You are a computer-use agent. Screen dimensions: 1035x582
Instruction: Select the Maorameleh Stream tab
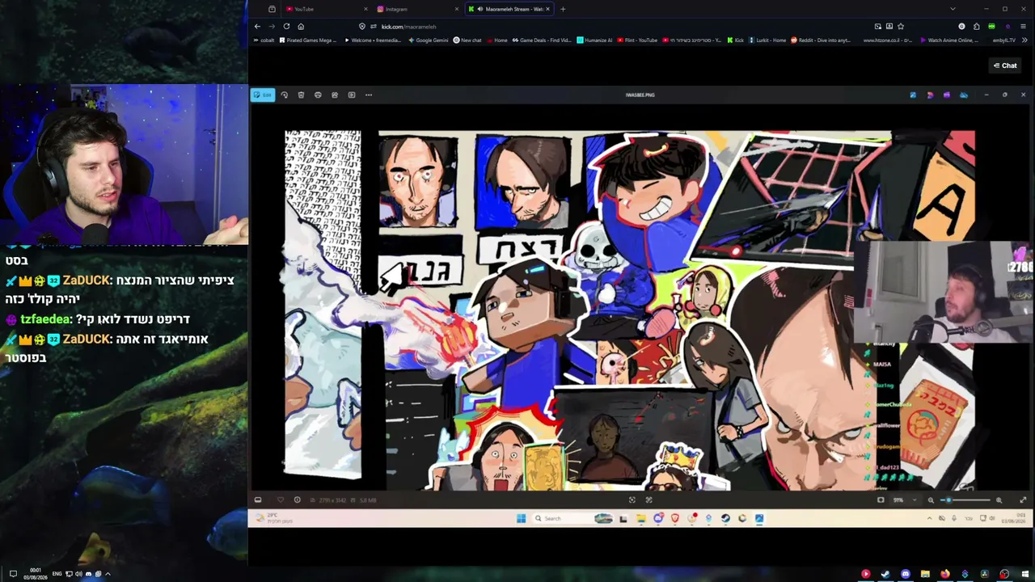[x=509, y=9]
